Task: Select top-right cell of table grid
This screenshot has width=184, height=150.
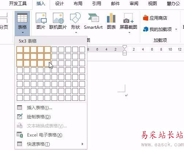Action: tap(82, 50)
